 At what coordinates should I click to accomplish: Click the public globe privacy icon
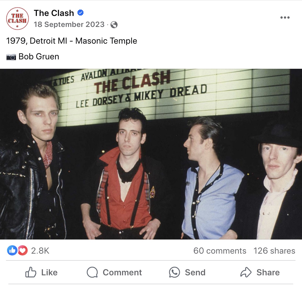(x=114, y=25)
